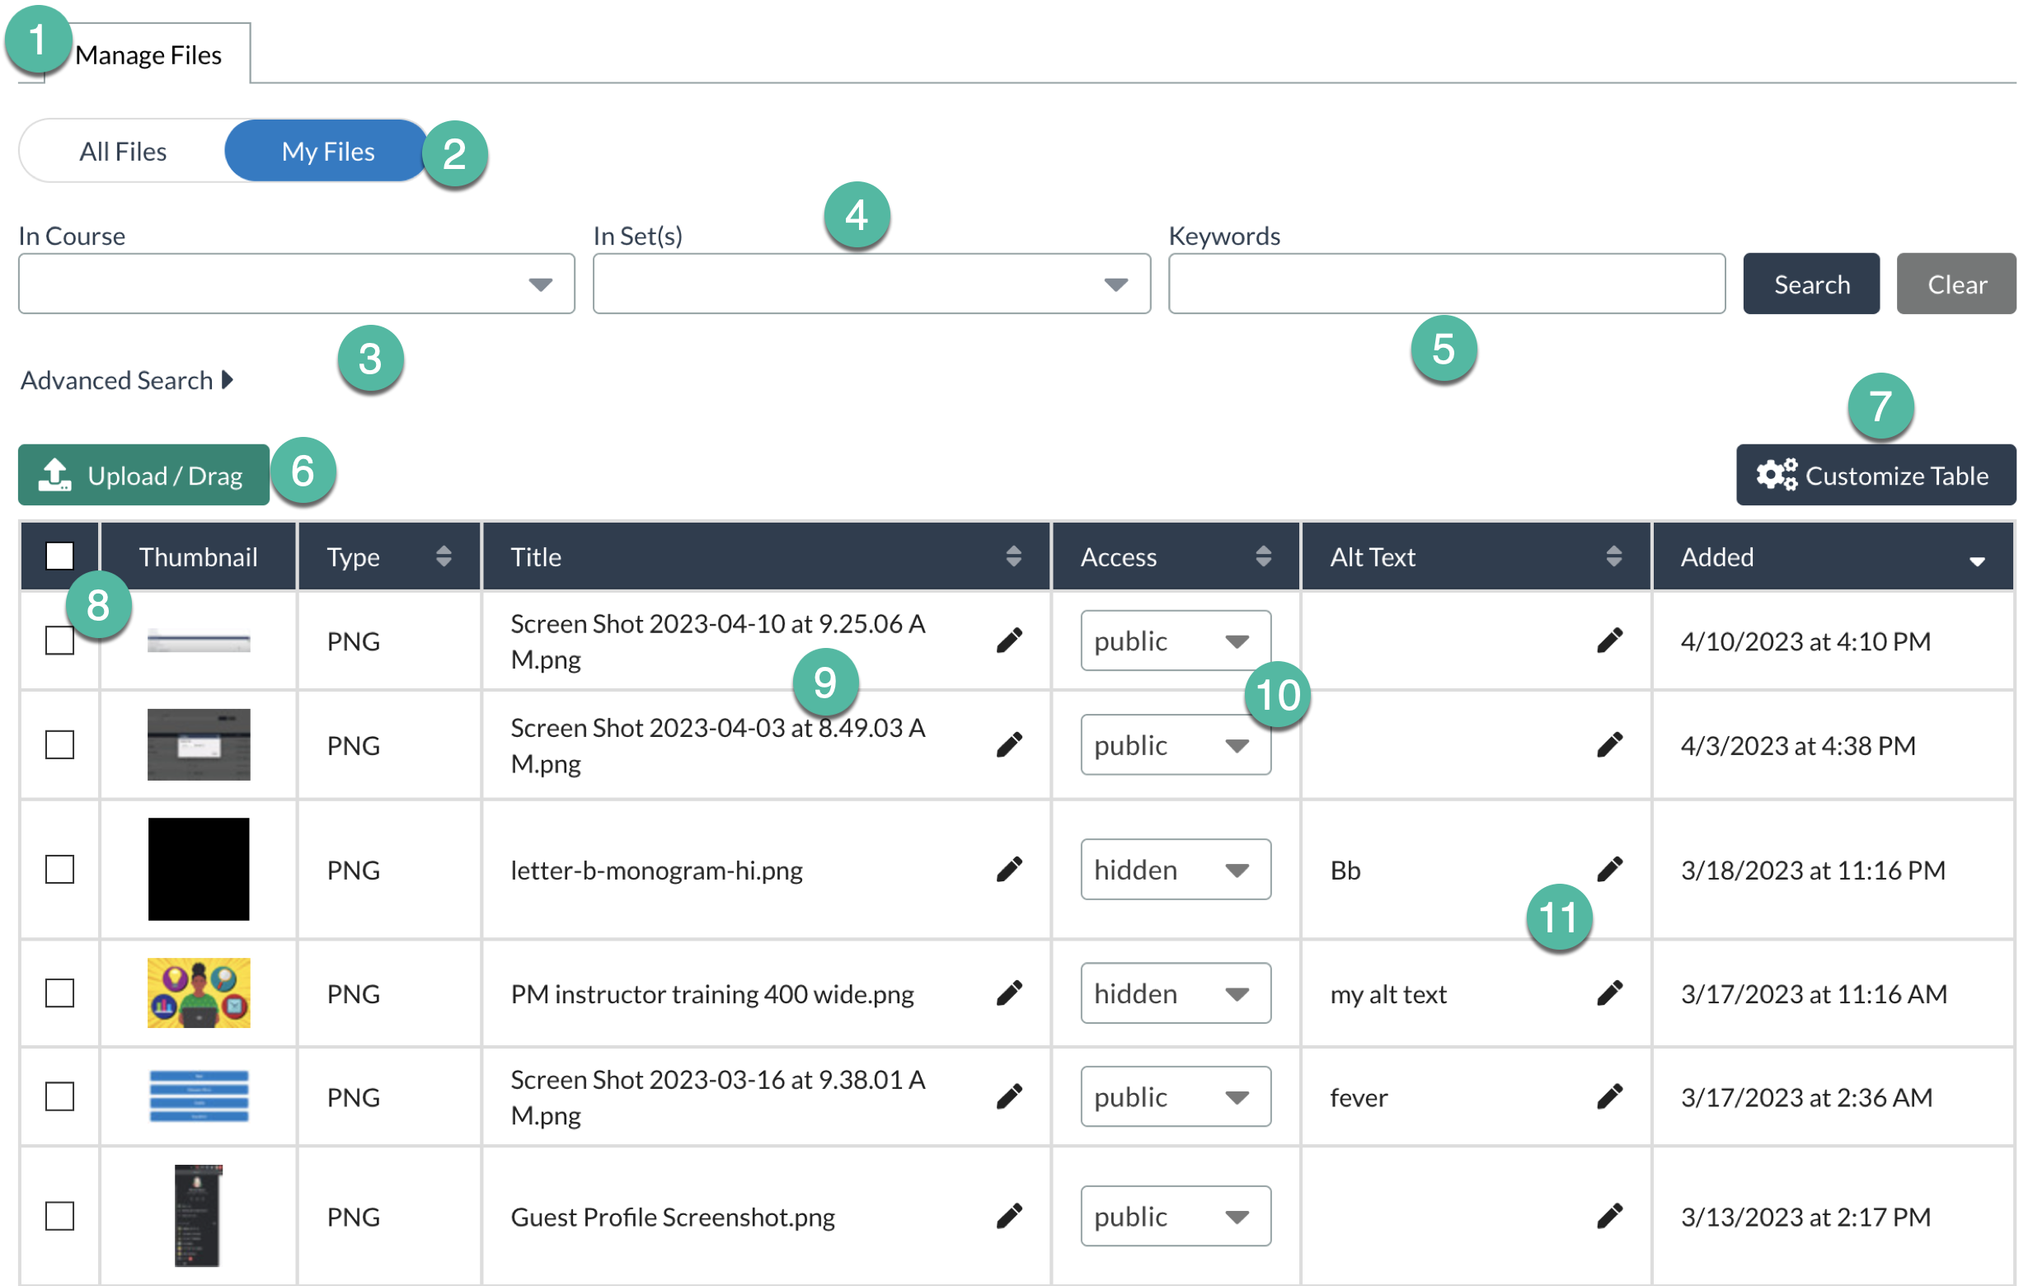The image size is (2033, 1286).
Task: Edit title of letter-b-monogram-hi.png pencil icon
Action: click(1009, 869)
